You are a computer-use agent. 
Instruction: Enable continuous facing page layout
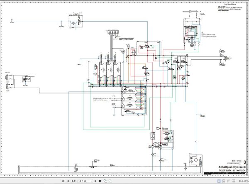234,181
